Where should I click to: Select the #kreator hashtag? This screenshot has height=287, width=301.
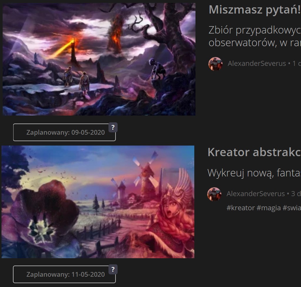click(x=241, y=208)
